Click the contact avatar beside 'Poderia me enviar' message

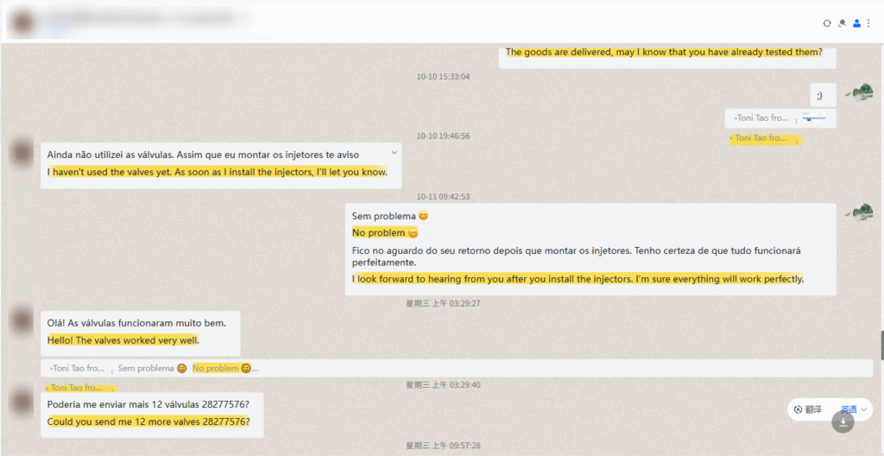coord(21,402)
